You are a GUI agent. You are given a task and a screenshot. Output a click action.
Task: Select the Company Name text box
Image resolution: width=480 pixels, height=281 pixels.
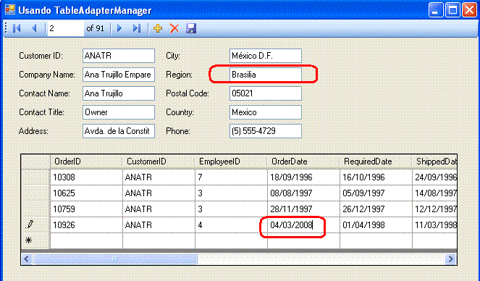coord(119,75)
